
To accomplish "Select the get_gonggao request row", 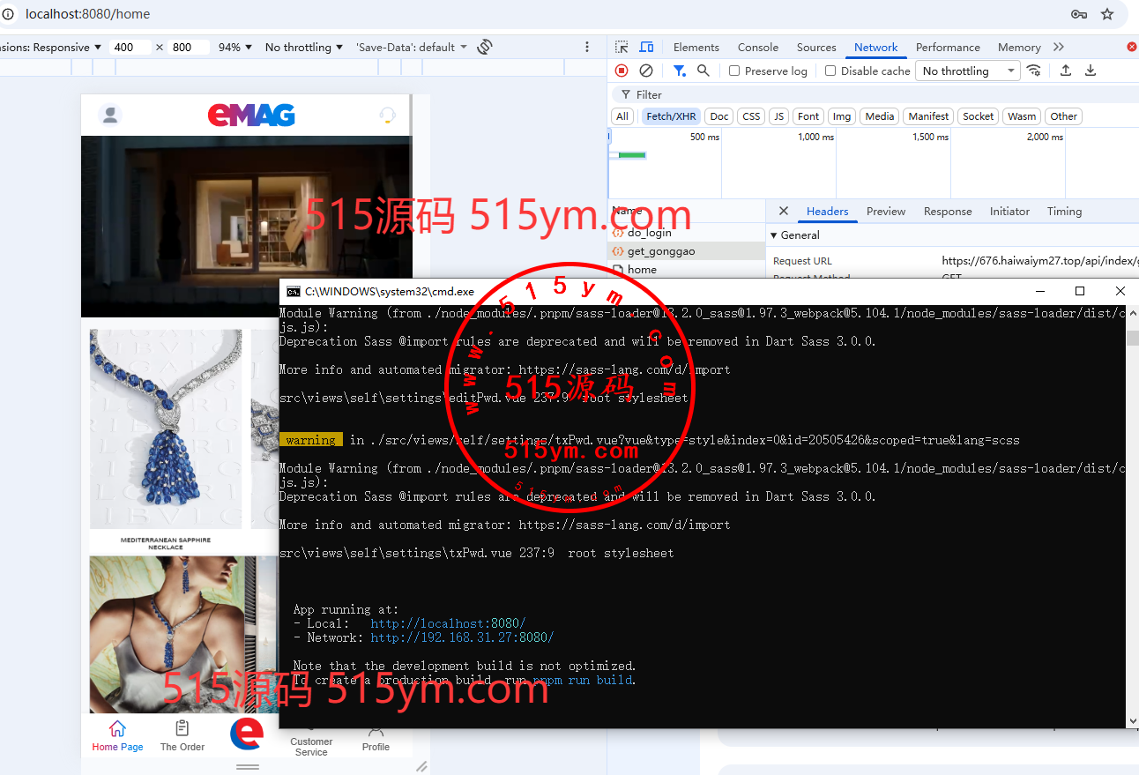I will click(661, 251).
